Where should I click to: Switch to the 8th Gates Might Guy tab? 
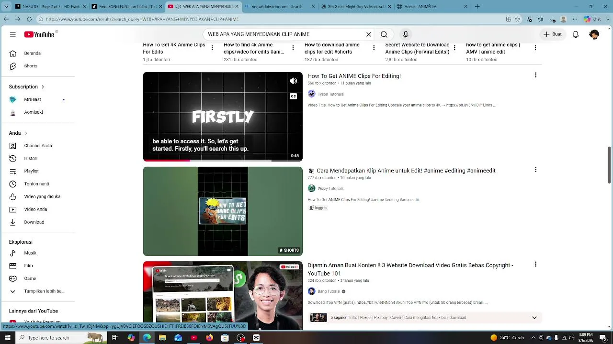pos(355,7)
